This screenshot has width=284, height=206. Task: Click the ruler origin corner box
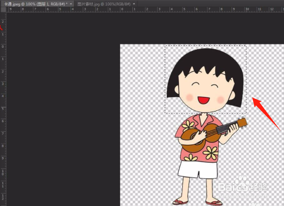3,10
